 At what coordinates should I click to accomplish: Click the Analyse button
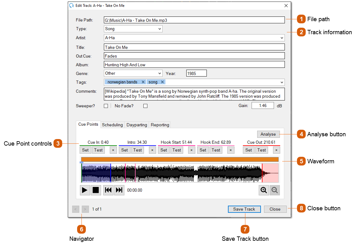[x=268, y=134]
